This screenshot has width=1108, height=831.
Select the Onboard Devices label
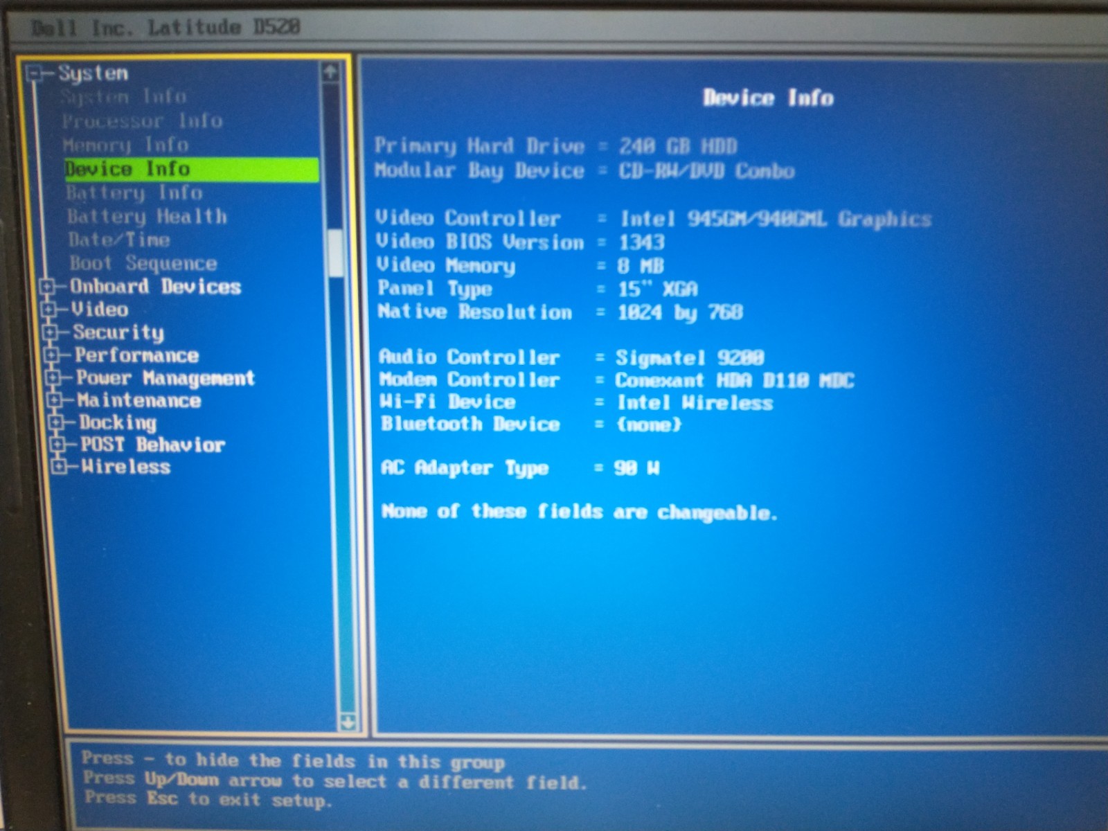155,287
